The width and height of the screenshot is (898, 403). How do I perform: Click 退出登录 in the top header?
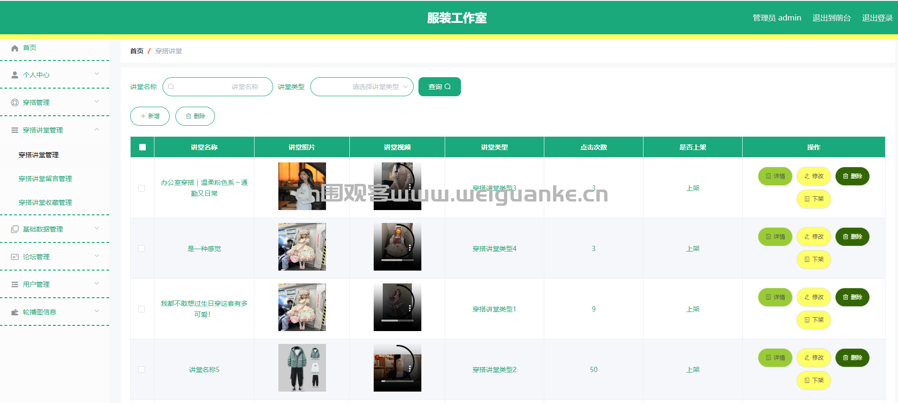pyautogui.click(x=877, y=18)
